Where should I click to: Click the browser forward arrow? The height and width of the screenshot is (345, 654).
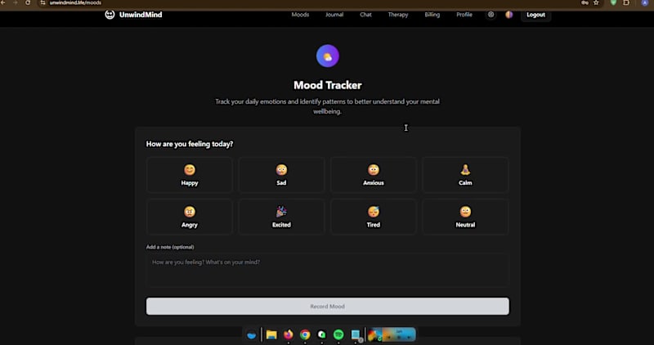pos(15,2)
